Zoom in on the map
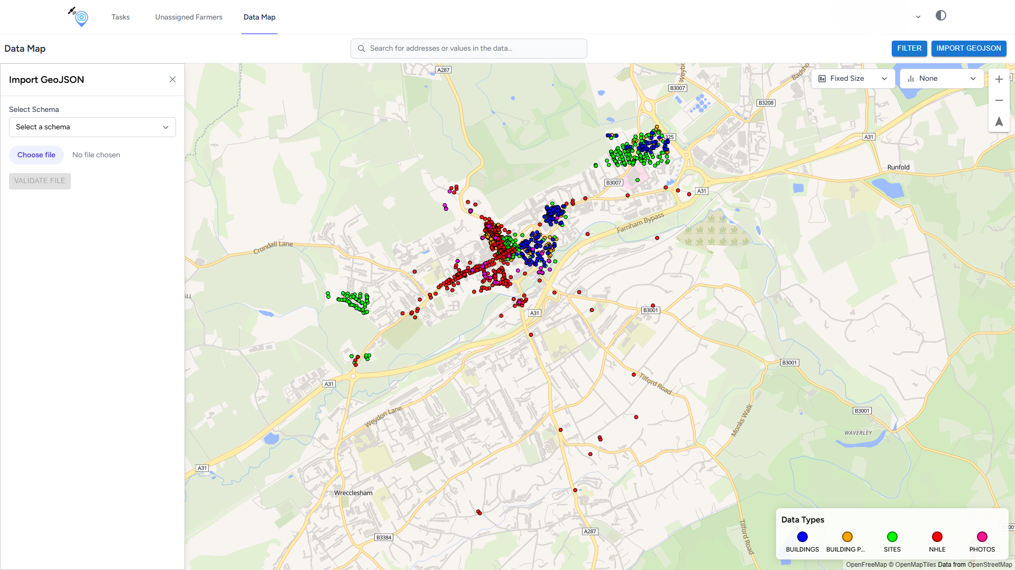The width and height of the screenshot is (1015, 570). [x=999, y=79]
